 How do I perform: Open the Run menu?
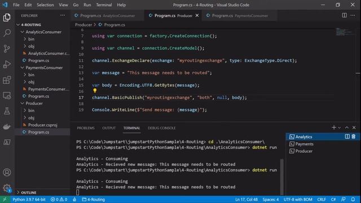[x=87, y=5]
